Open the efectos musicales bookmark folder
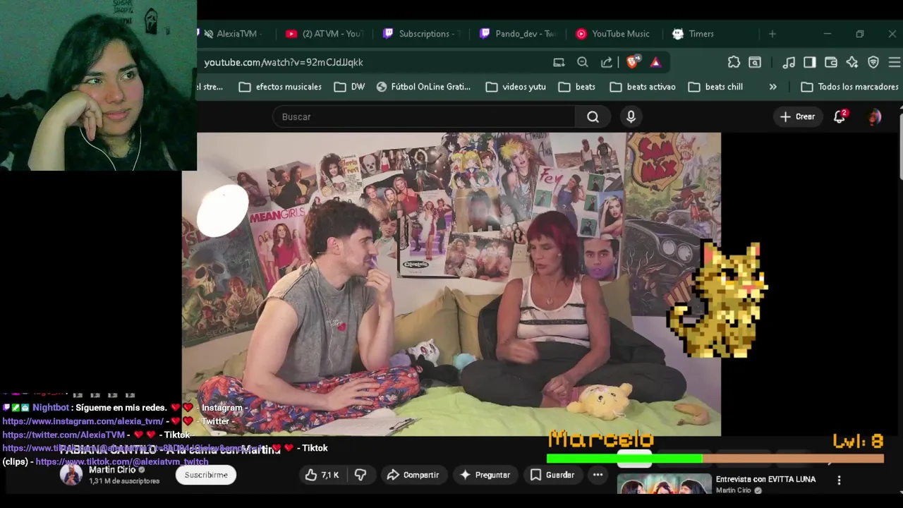903x508 pixels. coord(280,87)
